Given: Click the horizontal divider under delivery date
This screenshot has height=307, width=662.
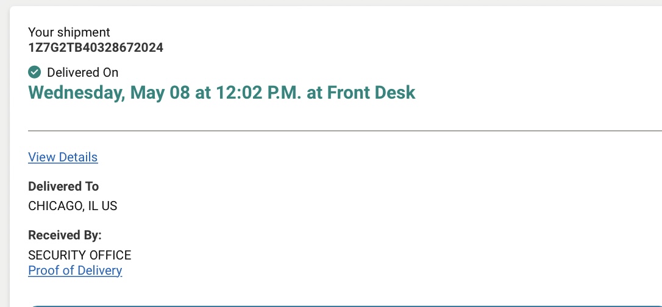Looking at the screenshot, I should [x=345, y=131].
